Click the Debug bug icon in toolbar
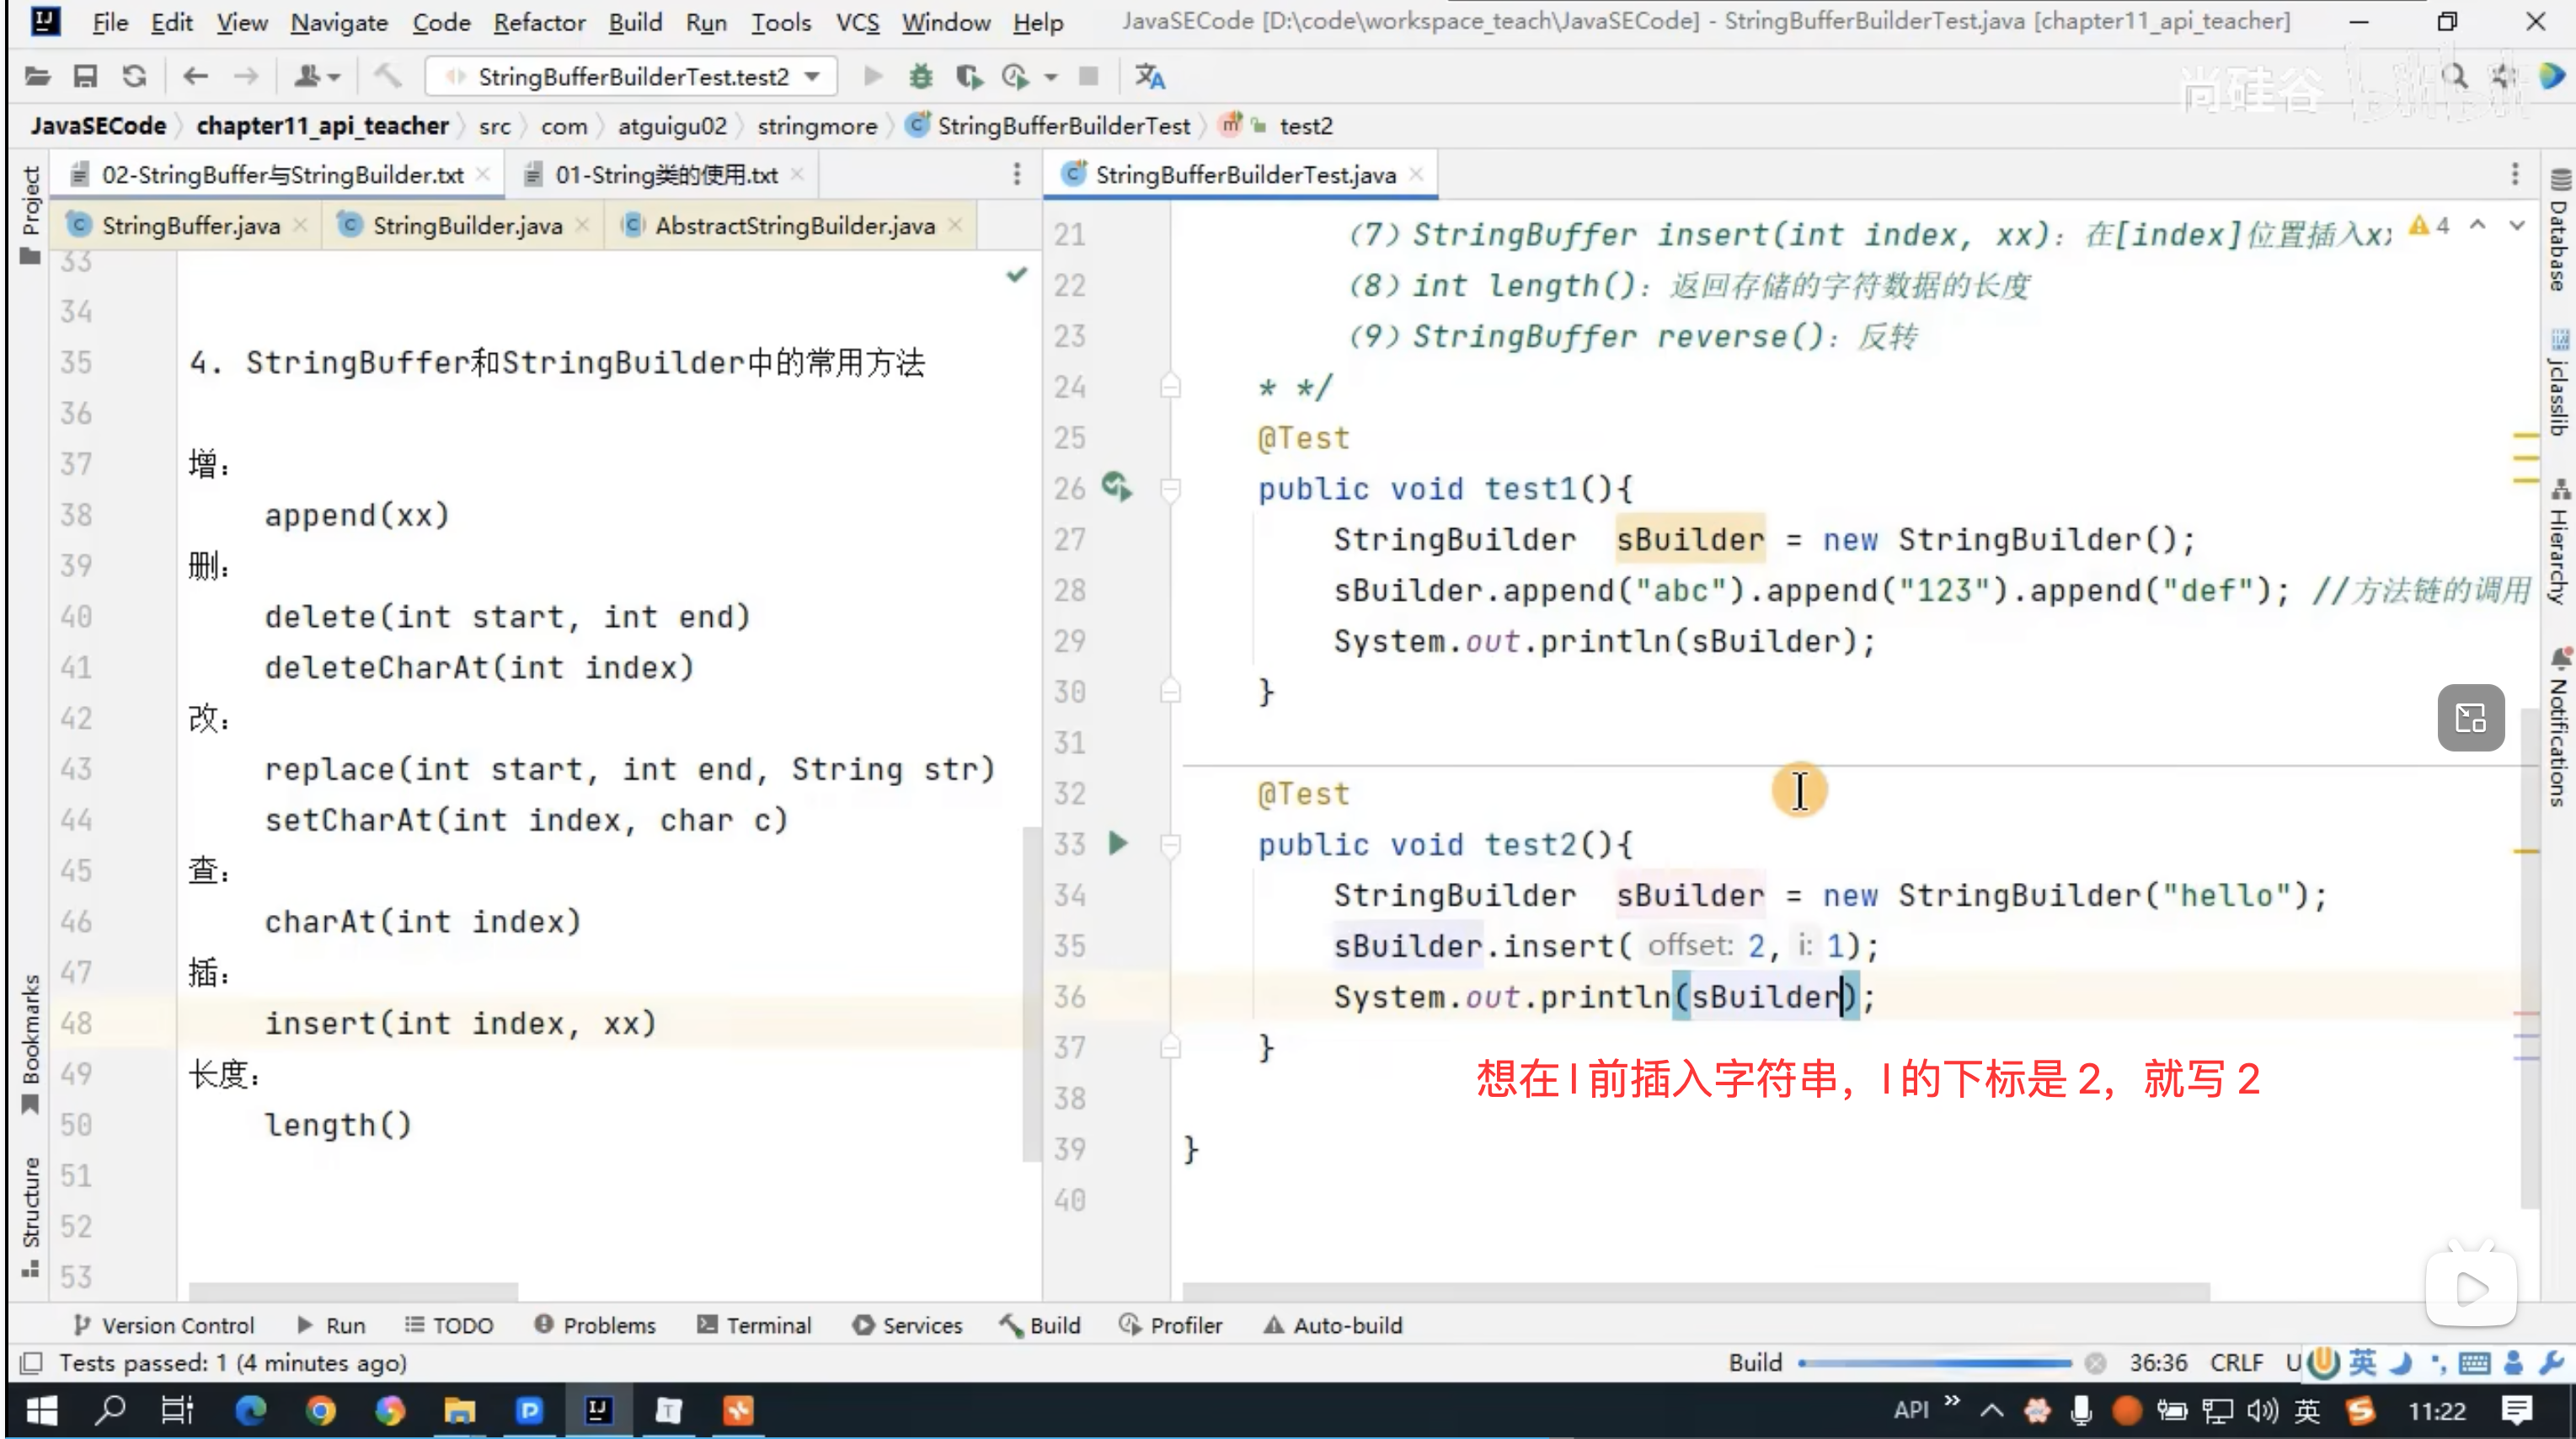 click(x=920, y=76)
